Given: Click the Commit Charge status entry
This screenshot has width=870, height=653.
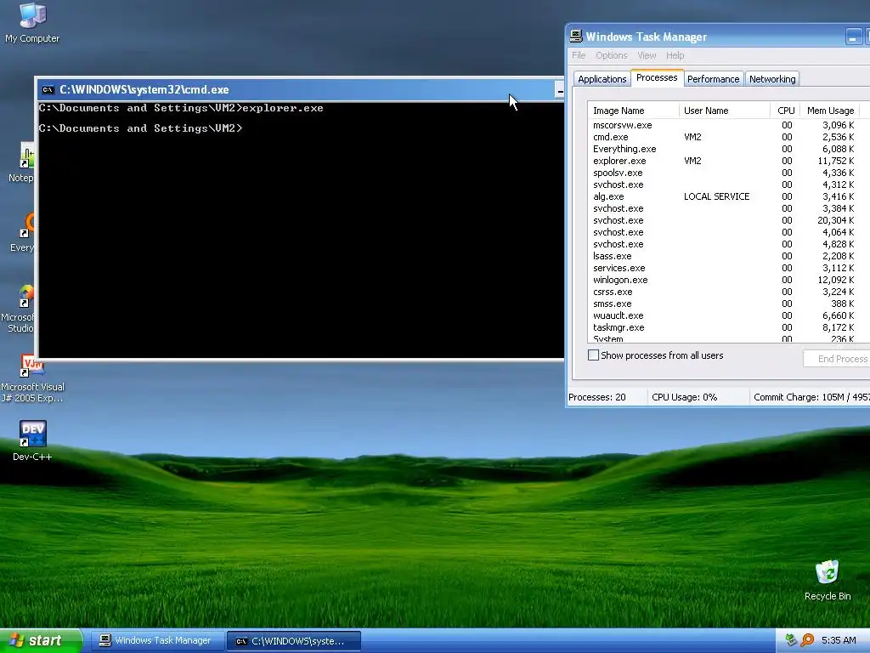Looking at the screenshot, I should (x=810, y=397).
